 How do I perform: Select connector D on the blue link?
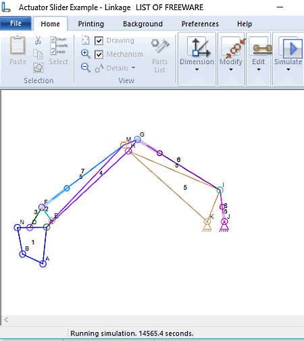click(x=30, y=228)
